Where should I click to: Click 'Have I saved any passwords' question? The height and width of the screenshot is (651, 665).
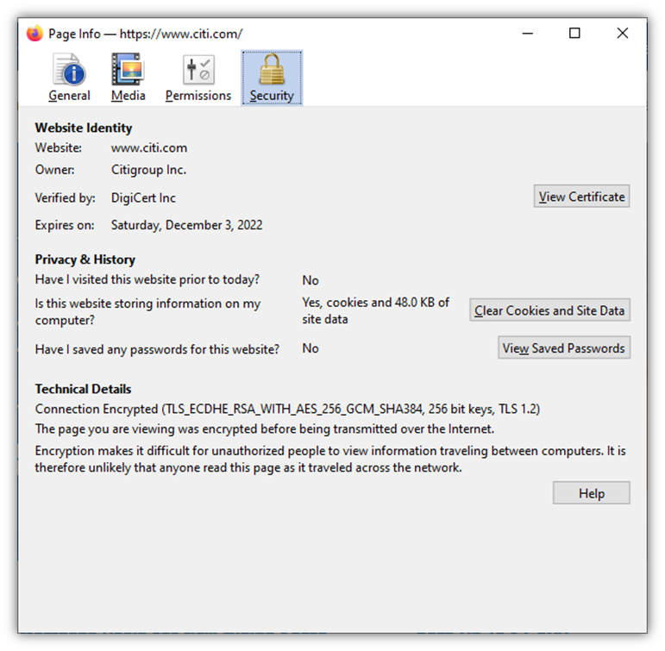pyautogui.click(x=157, y=349)
